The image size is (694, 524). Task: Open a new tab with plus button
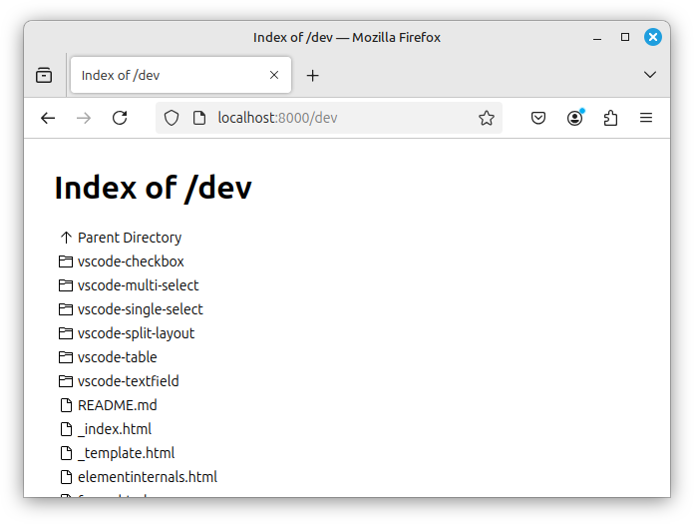pos(312,75)
